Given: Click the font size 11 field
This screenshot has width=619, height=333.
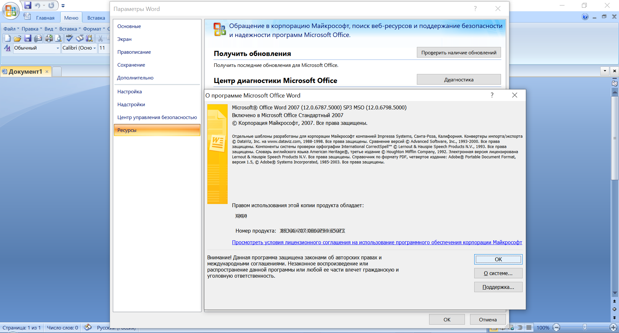Looking at the screenshot, I should [104, 48].
